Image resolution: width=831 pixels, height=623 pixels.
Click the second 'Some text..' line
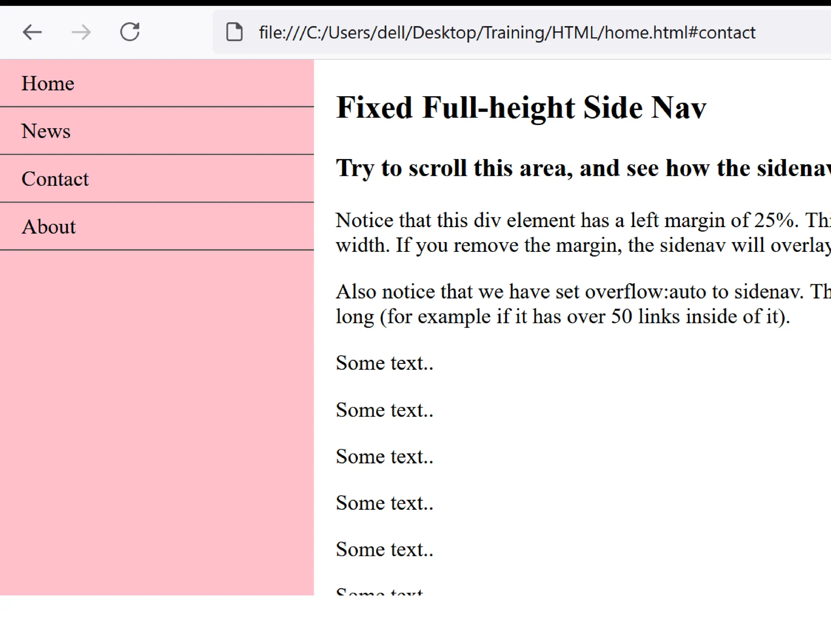384,410
